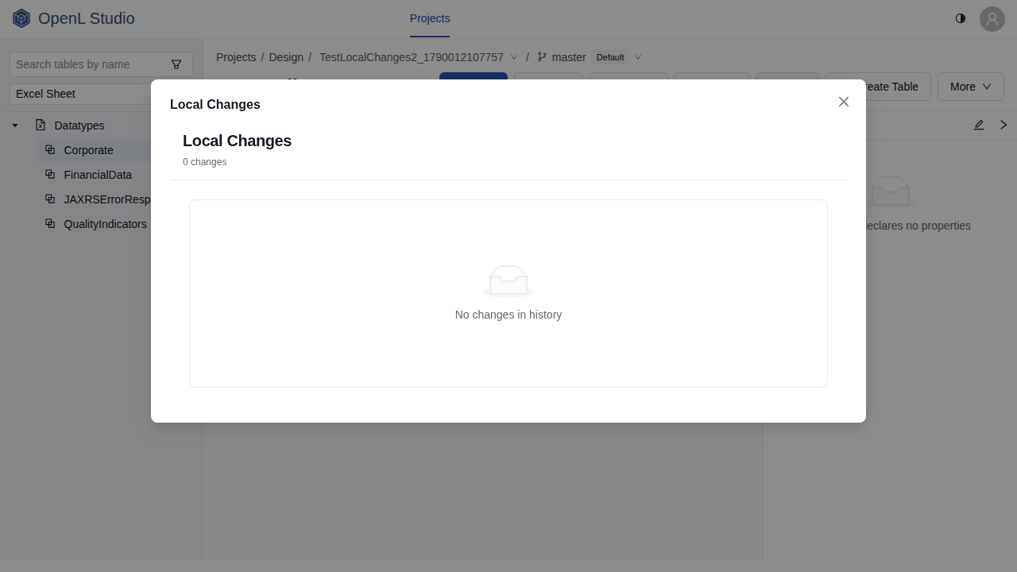Click the "No changes in history" message
The height and width of the screenshot is (572, 1017).
pyautogui.click(x=508, y=315)
